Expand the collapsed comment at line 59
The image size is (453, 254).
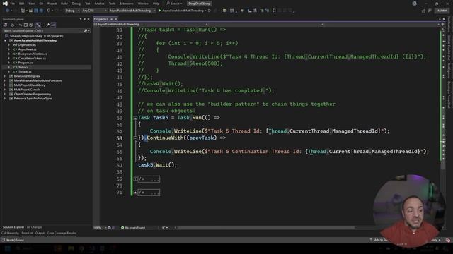pos(135,179)
